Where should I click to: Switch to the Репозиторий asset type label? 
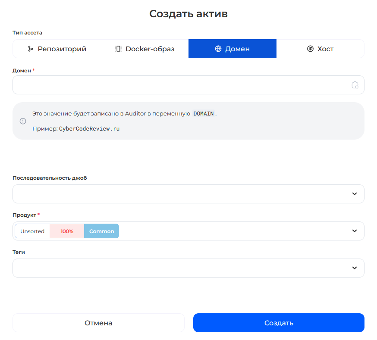point(62,49)
